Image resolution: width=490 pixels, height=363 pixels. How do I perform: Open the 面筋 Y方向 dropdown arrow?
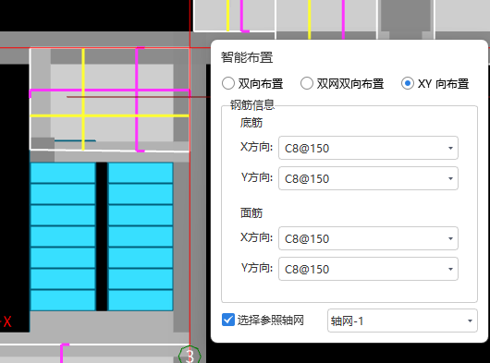point(450,269)
